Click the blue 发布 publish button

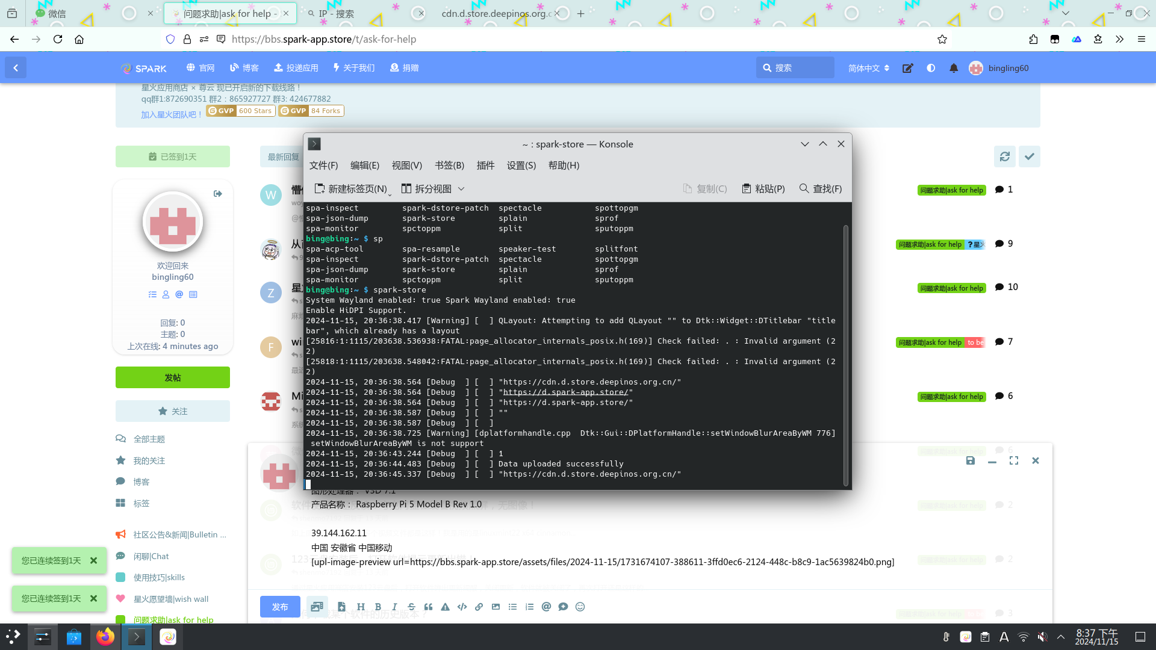(280, 607)
